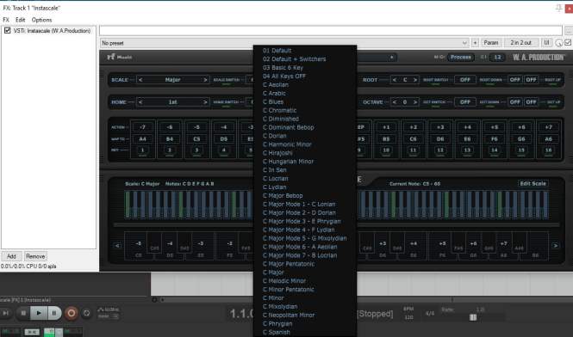Click the UI button
This screenshot has width=573, height=337.
point(546,43)
